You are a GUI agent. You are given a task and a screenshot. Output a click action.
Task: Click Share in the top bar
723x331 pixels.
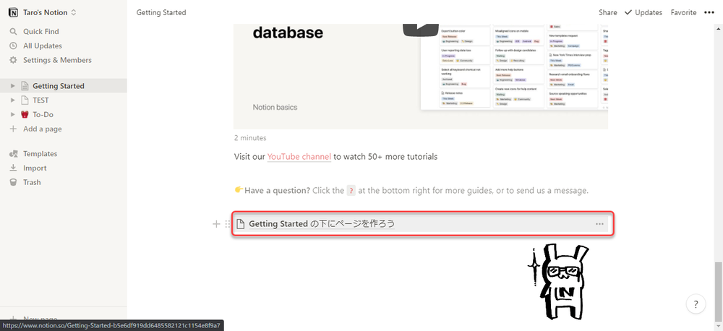click(x=608, y=12)
